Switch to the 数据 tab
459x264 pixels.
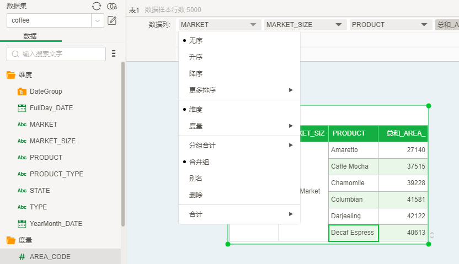[x=30, y=36]
